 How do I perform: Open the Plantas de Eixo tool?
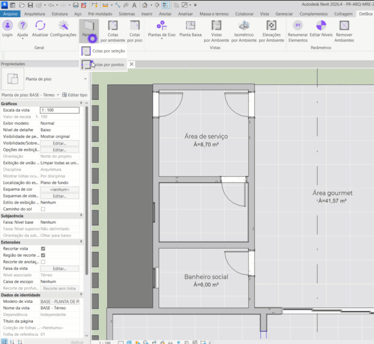coord(162,29)
